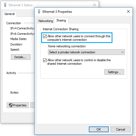This screenshot has height=136, width=136.
Task: Open connection Details... in Status window
Action: click(x=21, y=57)
